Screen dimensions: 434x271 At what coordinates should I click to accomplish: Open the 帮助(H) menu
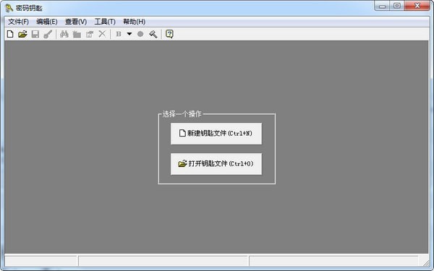coord(135,22)
